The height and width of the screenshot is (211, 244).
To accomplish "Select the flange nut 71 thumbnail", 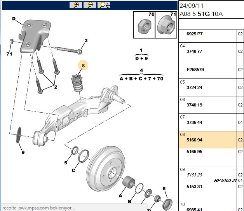I will point(166,25).
